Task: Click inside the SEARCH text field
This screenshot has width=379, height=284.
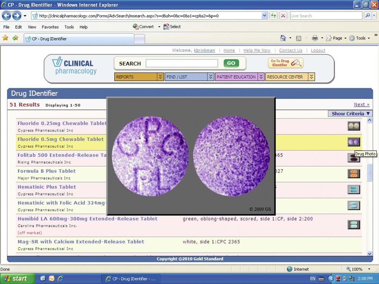Action: pos(182,64)
